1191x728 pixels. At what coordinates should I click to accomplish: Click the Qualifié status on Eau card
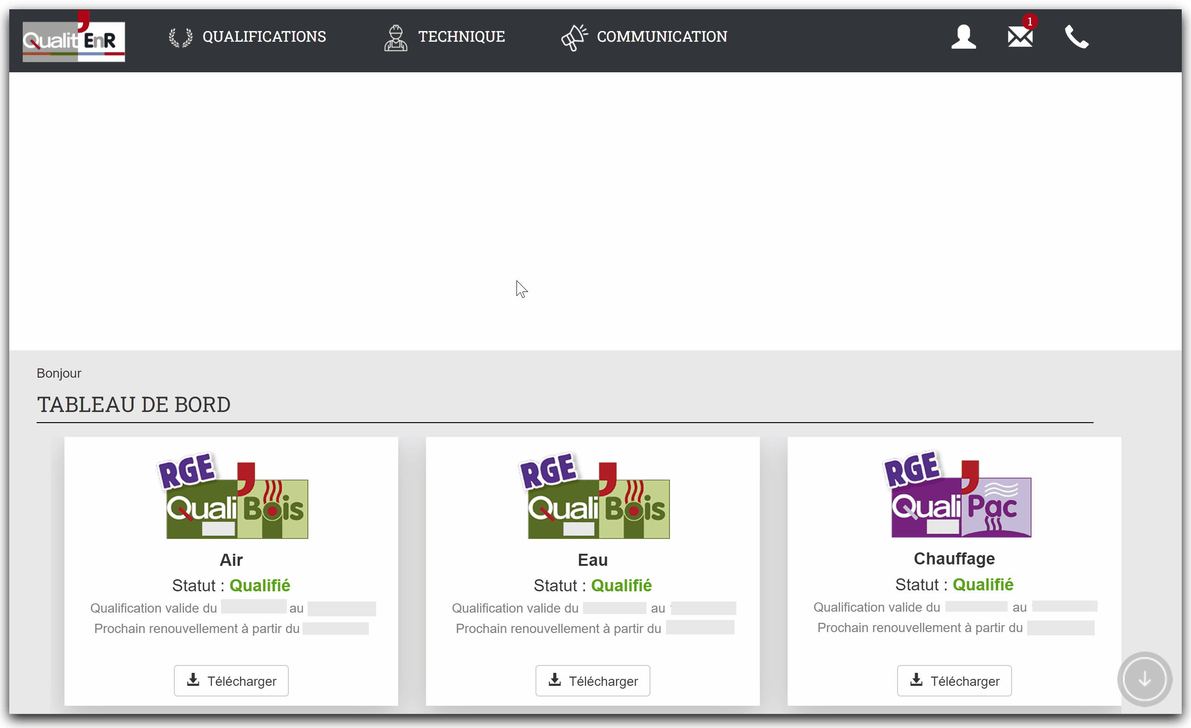621,585
